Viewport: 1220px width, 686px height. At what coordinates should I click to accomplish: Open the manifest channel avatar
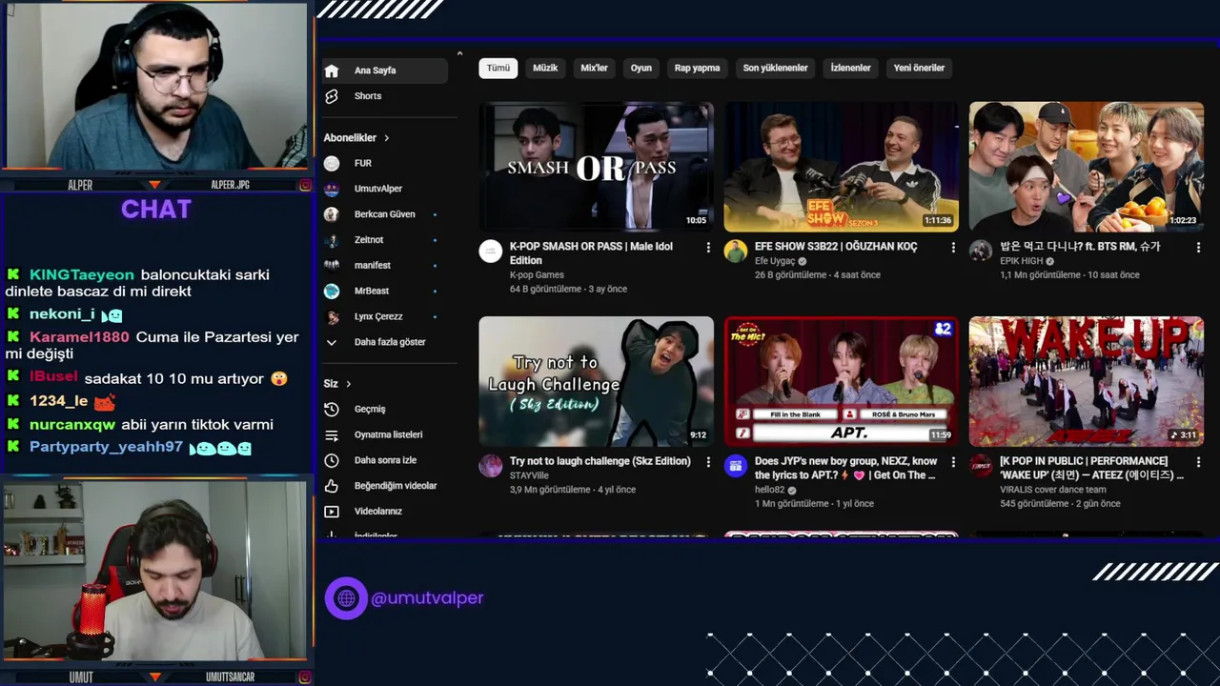pyautogui.click(x=331, y=265)
